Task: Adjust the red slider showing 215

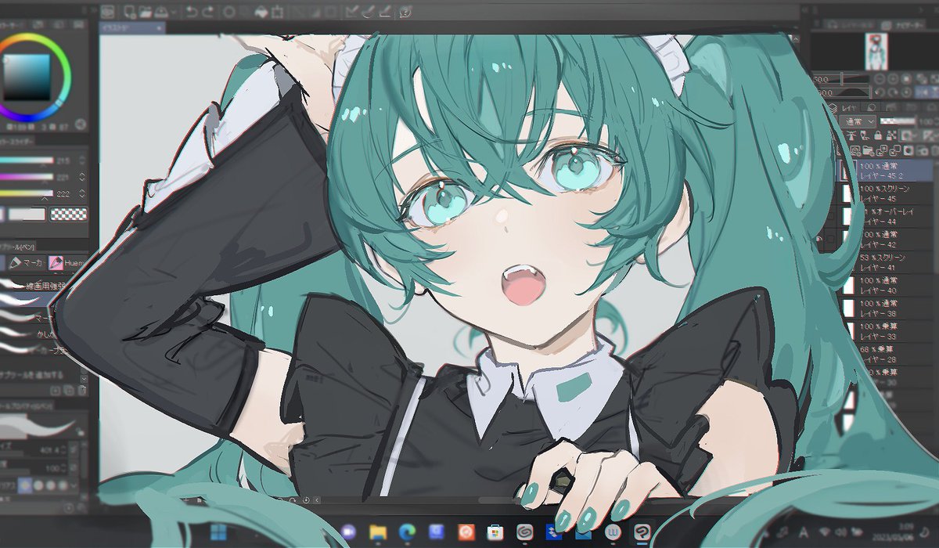Action: 27,160
